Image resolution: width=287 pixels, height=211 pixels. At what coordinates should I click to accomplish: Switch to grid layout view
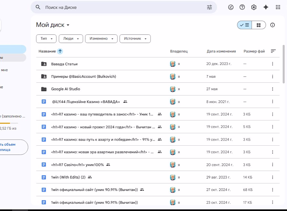(x=259, y=25)
